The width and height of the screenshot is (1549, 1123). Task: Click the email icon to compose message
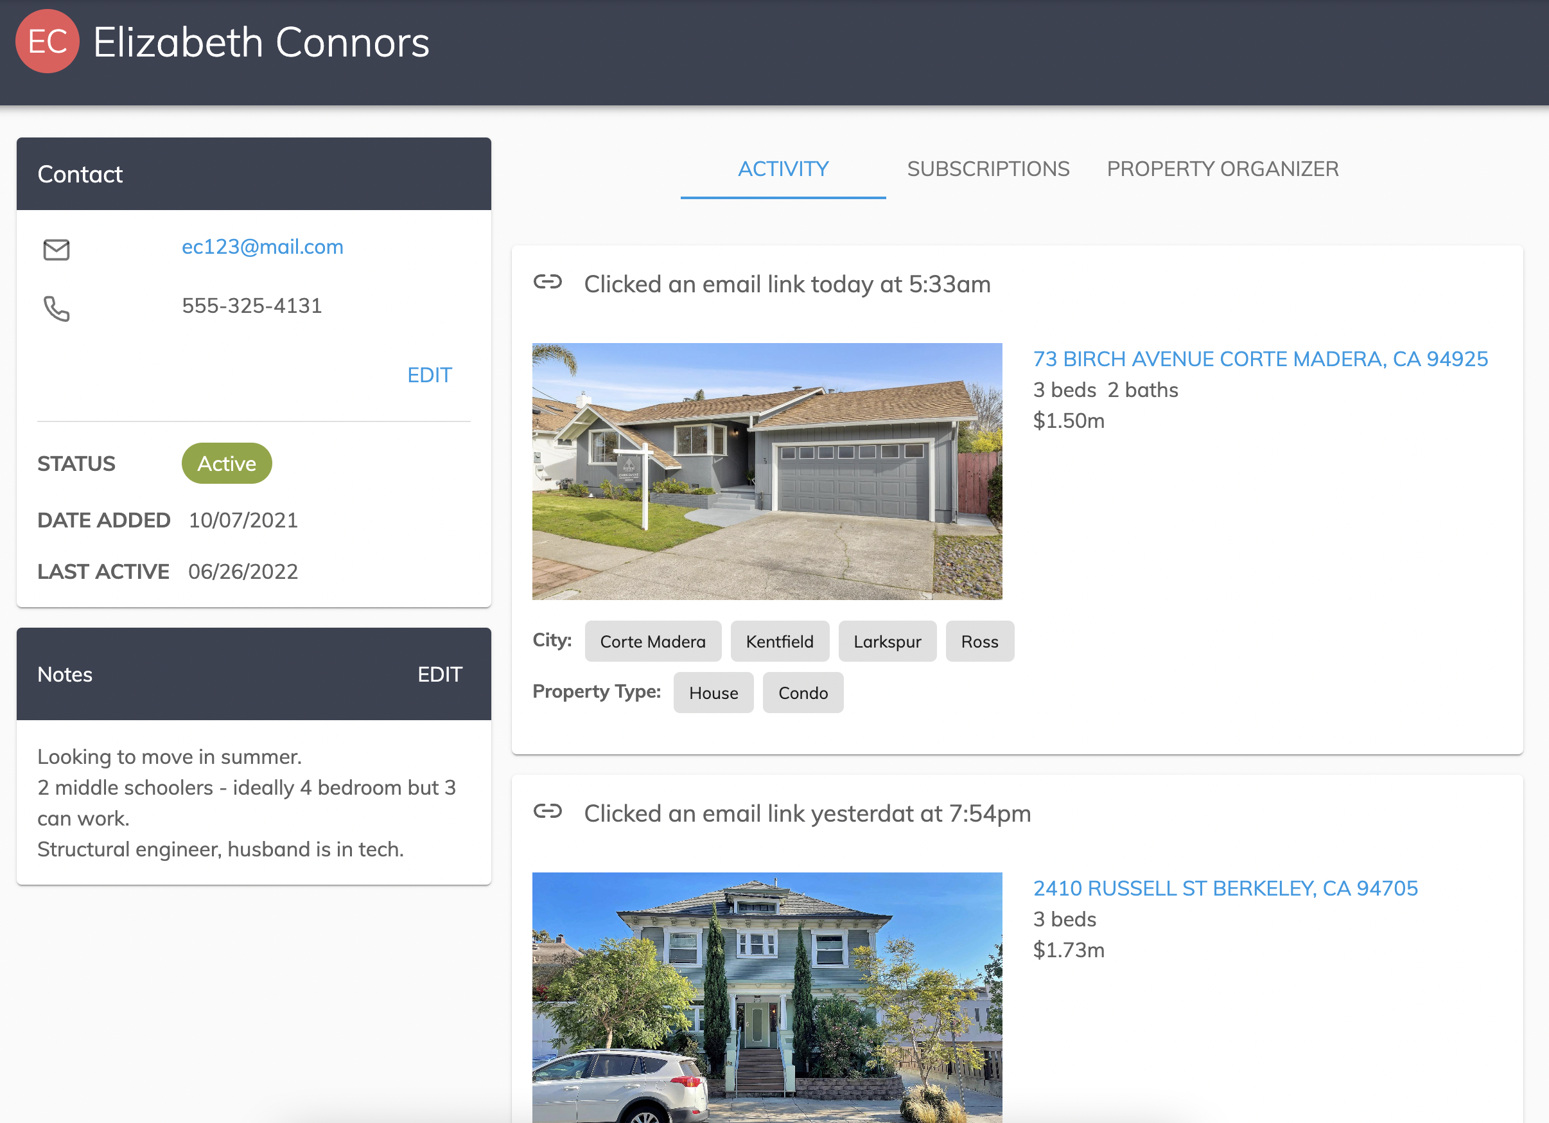(57, 251)
